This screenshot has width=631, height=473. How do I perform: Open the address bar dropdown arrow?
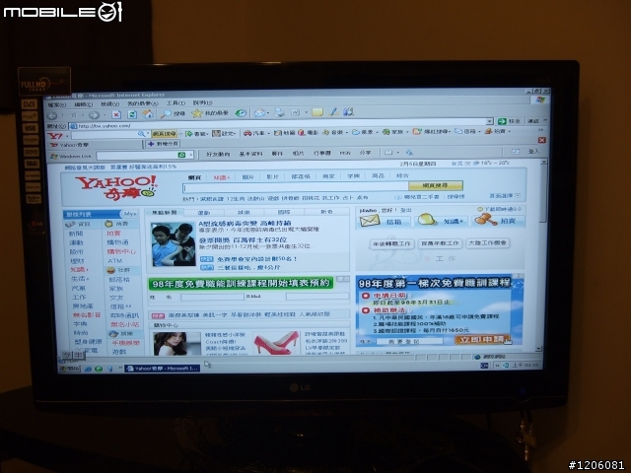(489, 121)
